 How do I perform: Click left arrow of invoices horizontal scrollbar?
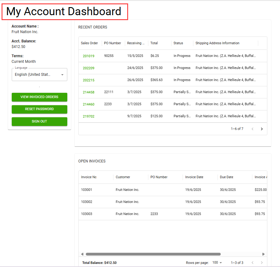(x=82, y=254)
